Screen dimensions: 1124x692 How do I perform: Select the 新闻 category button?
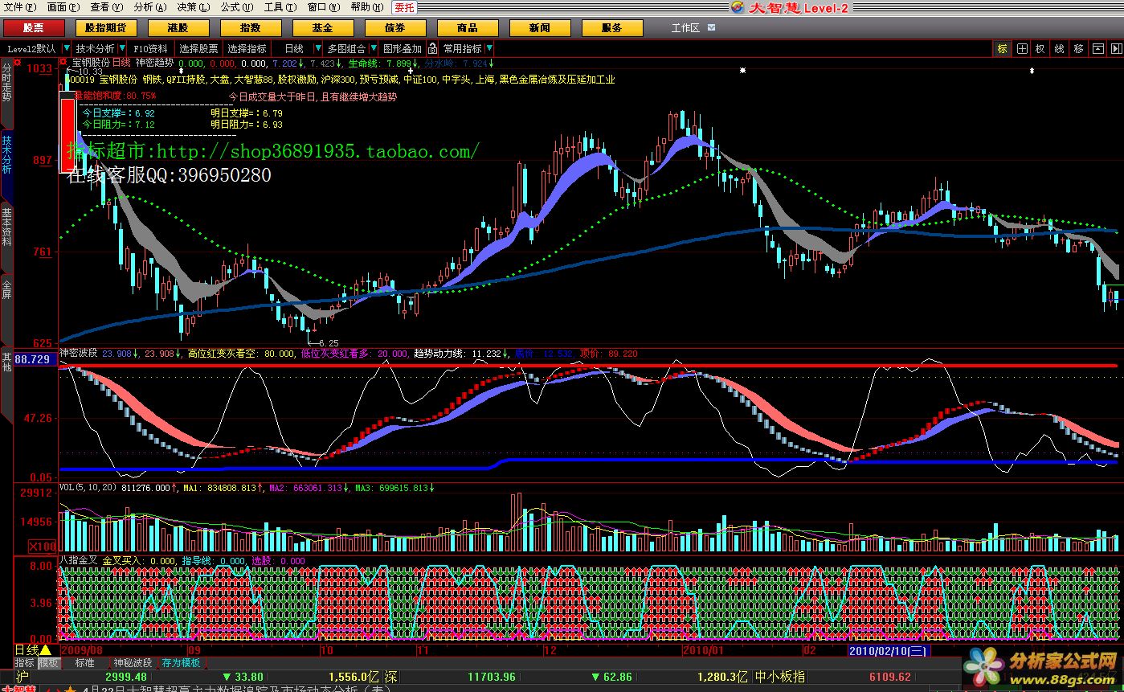point(540,28)
